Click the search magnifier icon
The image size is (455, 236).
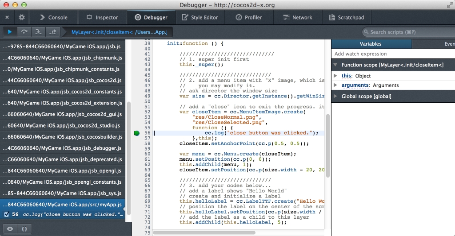point(366,32)
